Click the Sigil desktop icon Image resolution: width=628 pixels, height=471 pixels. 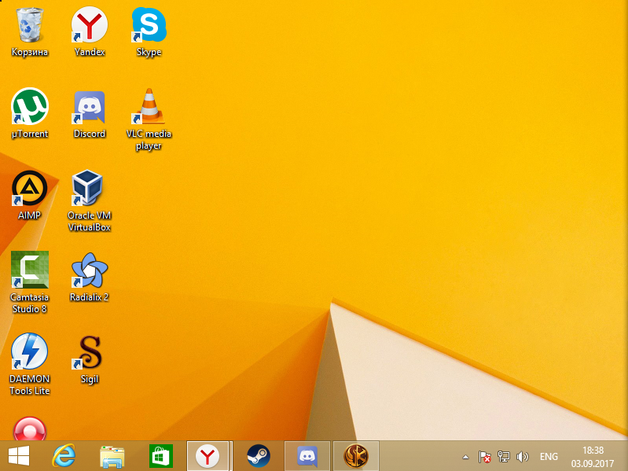[x=90, y=352]
